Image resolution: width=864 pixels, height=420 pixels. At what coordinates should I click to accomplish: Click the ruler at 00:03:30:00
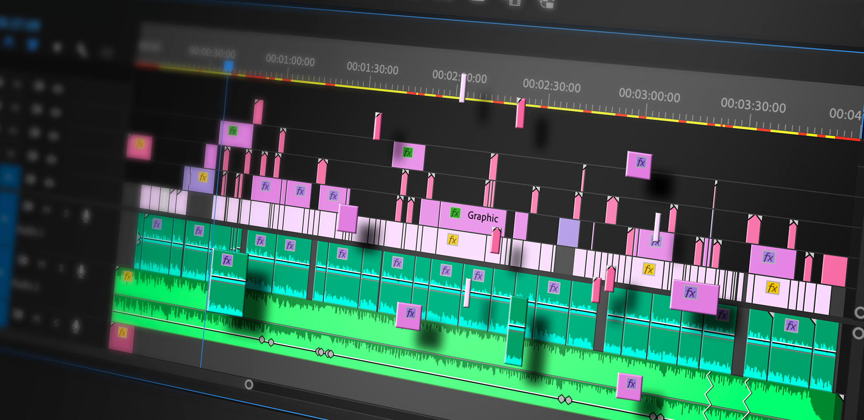tap(753, 106)
